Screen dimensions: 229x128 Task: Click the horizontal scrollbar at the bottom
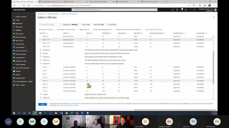click(x=175, y=110)
